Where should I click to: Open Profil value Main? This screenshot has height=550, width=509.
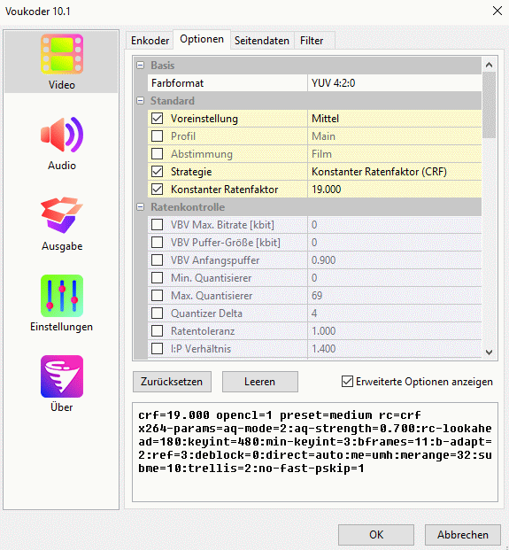click(x=395, y=136)
